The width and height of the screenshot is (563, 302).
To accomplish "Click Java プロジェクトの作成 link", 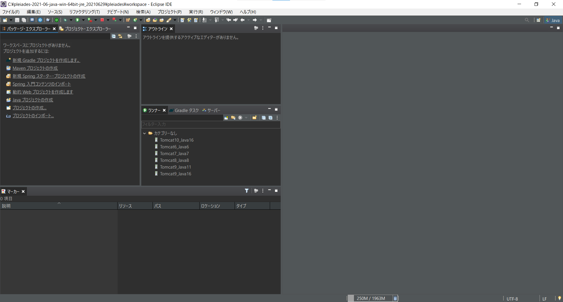I will pos(33,100).
